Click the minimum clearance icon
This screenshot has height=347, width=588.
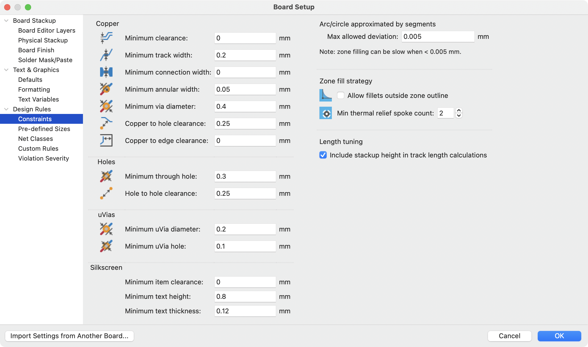pyautogui.click(x=106, y=38)
